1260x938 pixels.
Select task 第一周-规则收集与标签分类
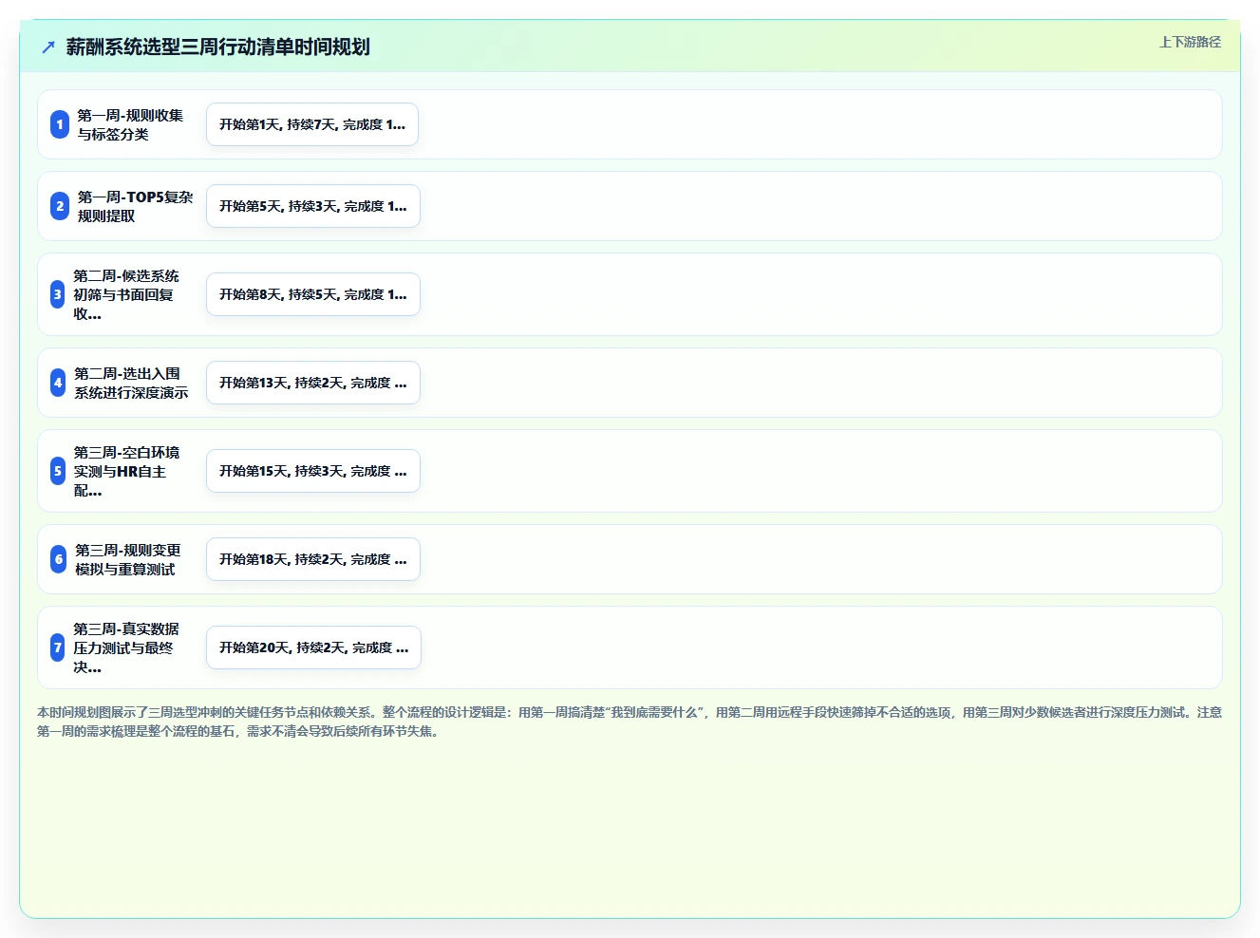pyautogui.click(x=130, y=124)
